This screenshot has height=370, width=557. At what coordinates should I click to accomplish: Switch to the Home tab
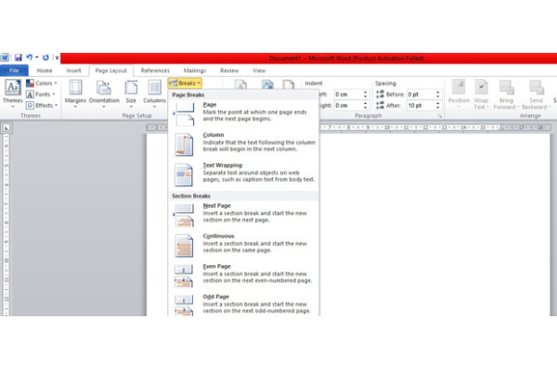(45, 70)
